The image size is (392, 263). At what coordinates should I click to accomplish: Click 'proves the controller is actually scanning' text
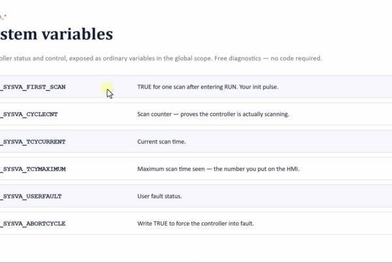tap(235, 114)
